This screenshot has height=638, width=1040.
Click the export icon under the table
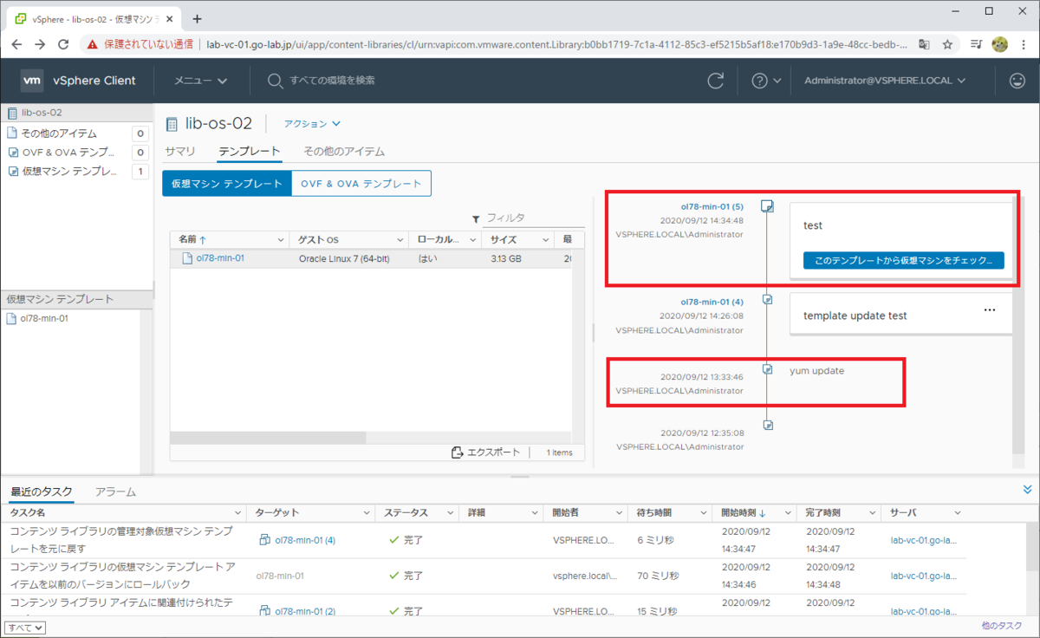pos(458,452)
